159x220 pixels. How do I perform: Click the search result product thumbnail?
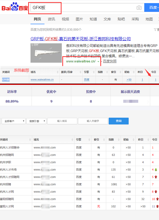[x=46, y=53]
